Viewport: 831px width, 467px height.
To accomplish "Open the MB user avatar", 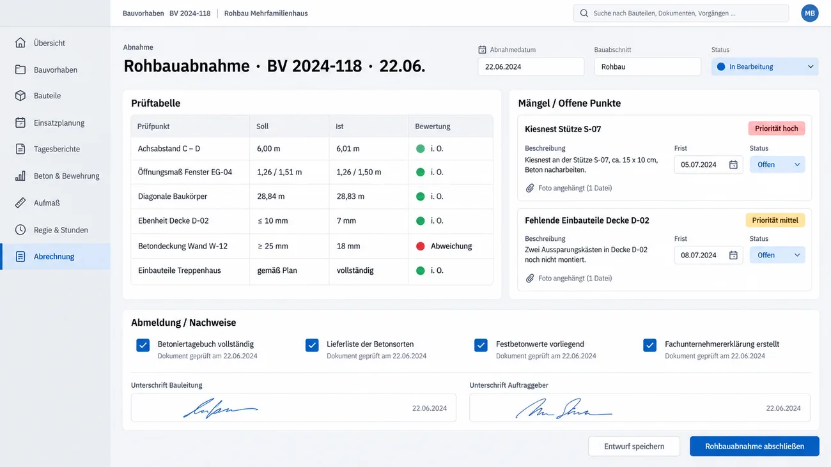I will 810,13.
